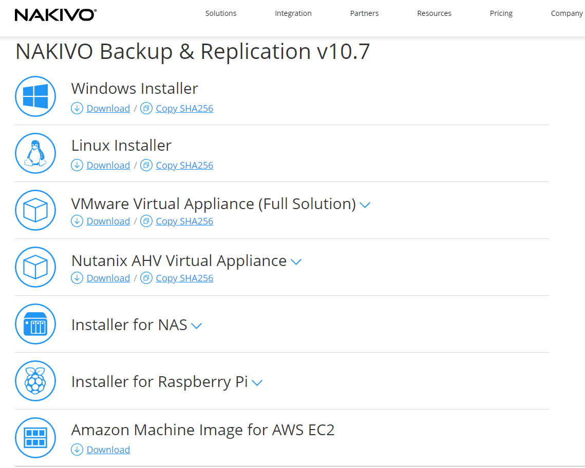Open the Resources menu
This screenshot has width=585, height=468.
[434, 13]
